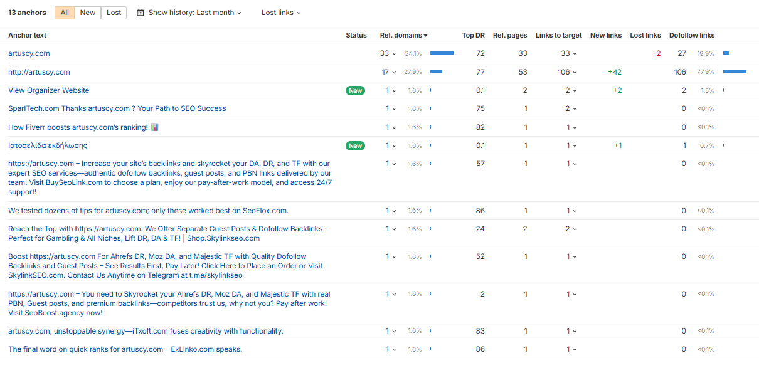Select the All filter tab
Screen dimensions: 759x373
[x=65, y=13]
